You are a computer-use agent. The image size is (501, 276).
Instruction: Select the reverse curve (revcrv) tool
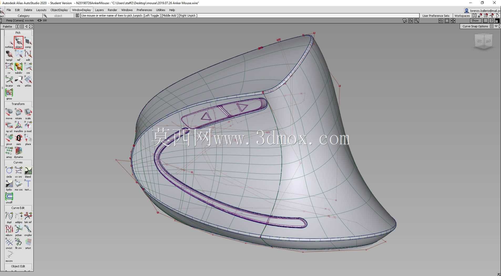pos(9,257)
